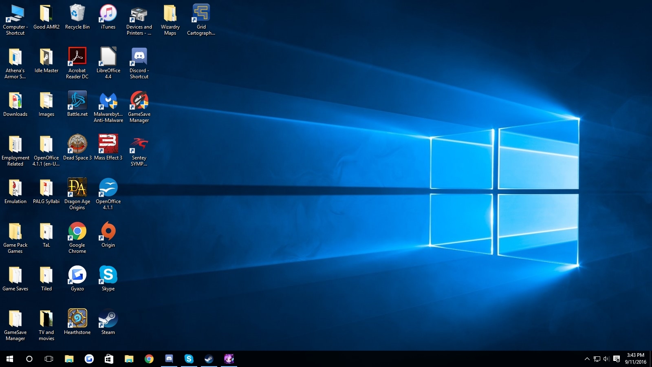This screenshot has height=367, width=652.
Task: Select Employment Related folder
Action: [x=15, y=150]
